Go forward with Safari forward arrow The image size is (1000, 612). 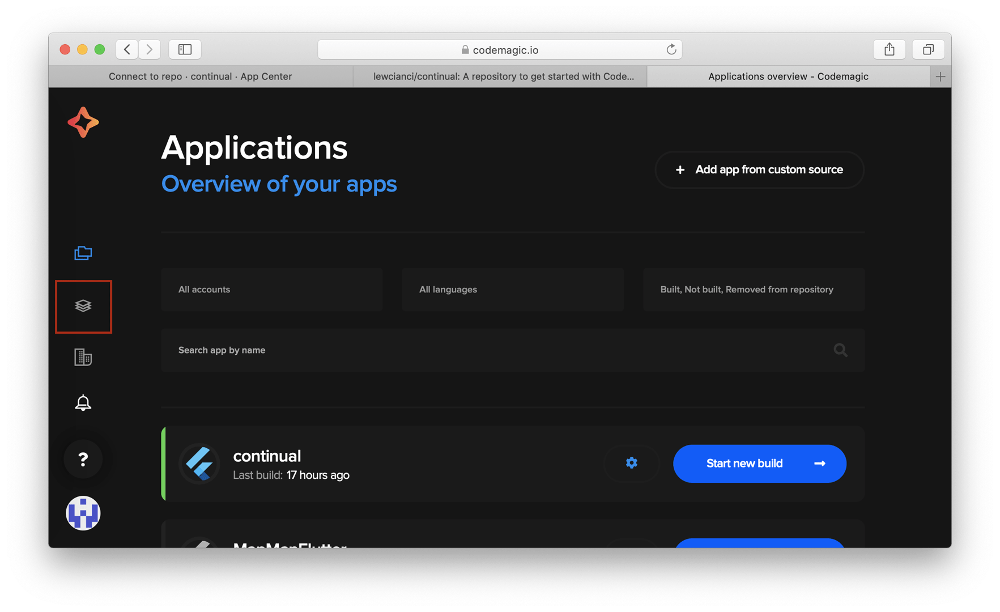tap(150, 49)
